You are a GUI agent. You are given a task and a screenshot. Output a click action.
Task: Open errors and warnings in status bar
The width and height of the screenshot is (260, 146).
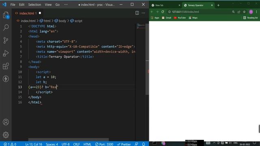pos(10,144)
